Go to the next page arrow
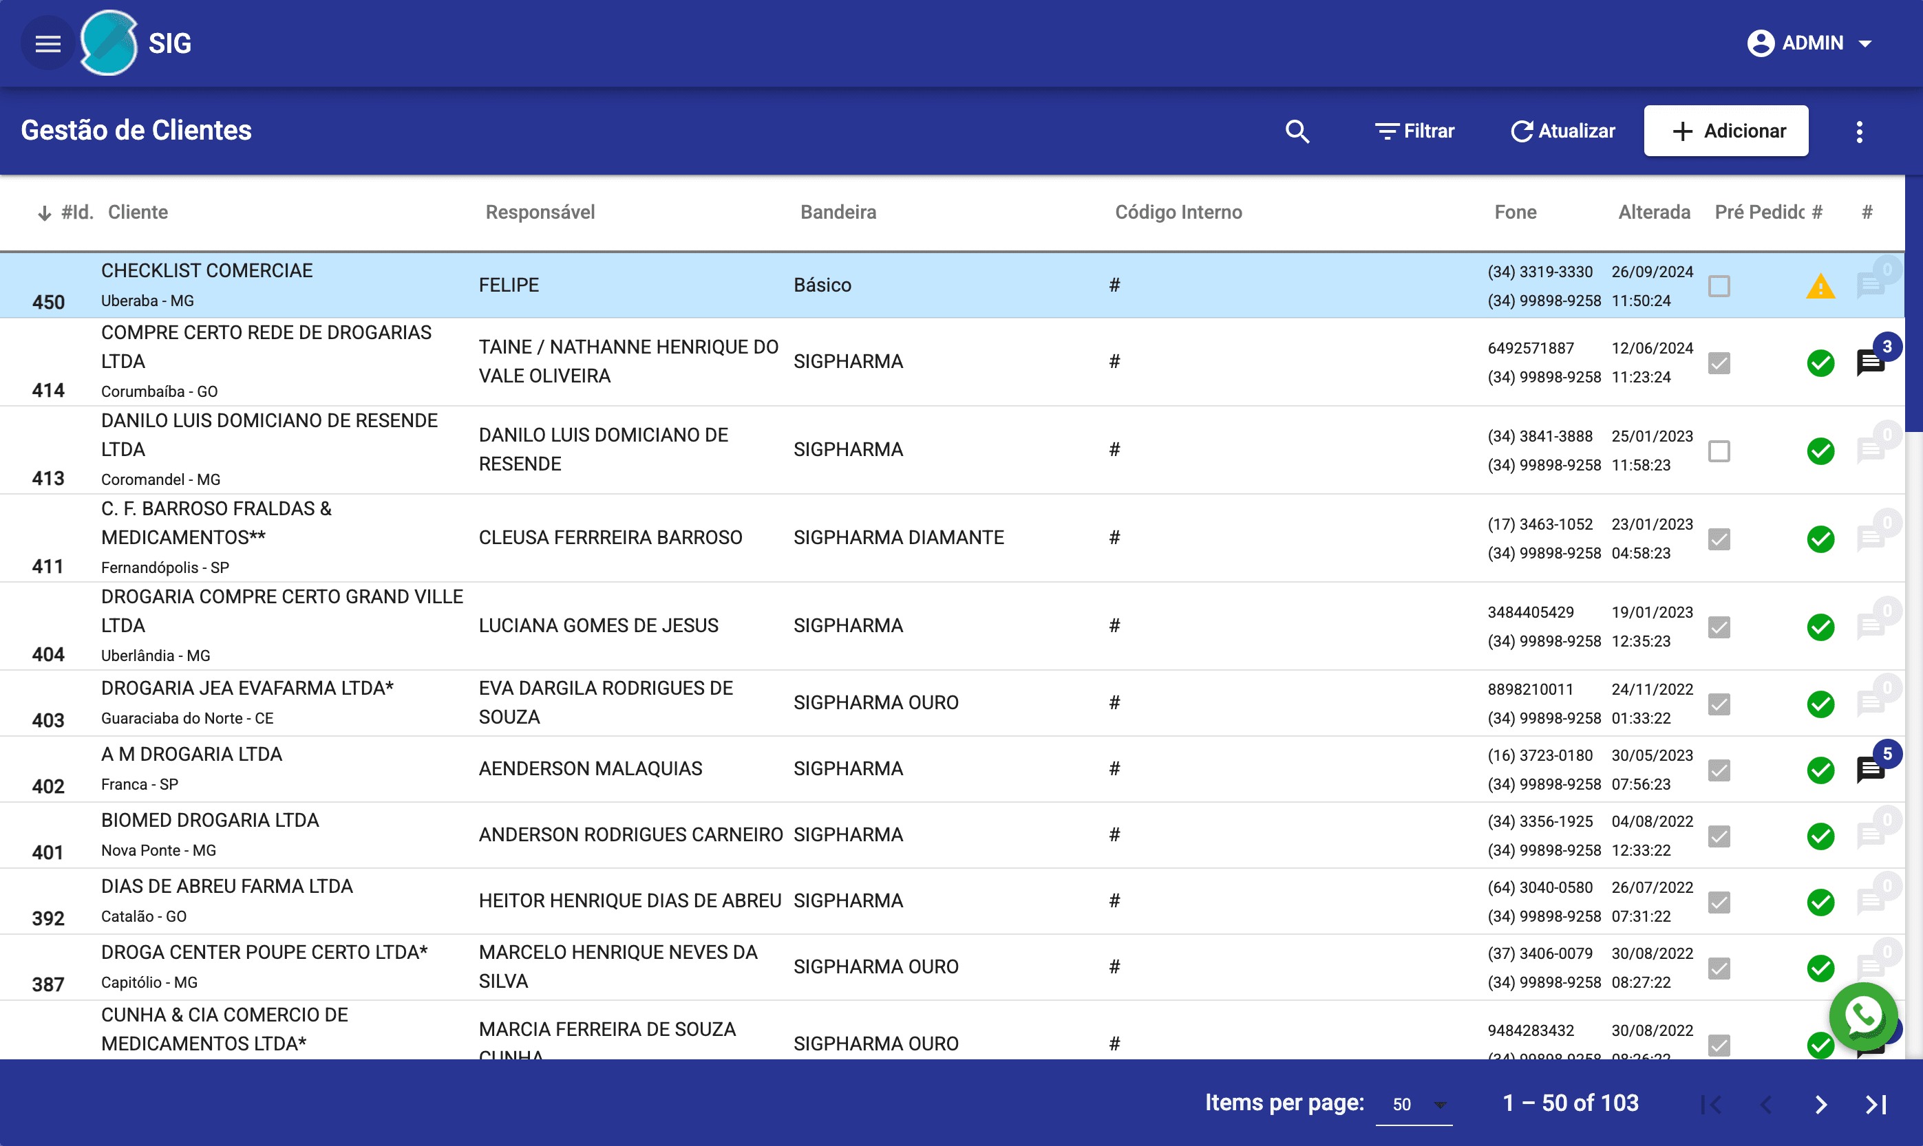Viewport: 1923px width, 1146px height. 1820,1104
